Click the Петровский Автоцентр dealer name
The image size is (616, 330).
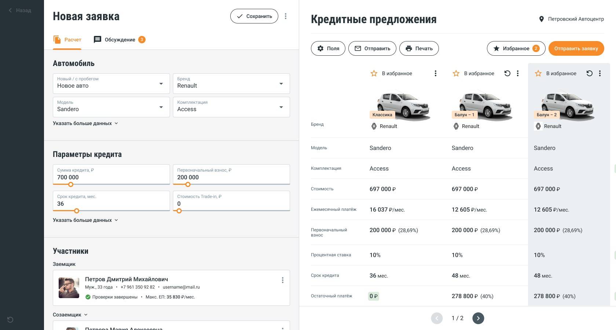click(x=576, y=19)
